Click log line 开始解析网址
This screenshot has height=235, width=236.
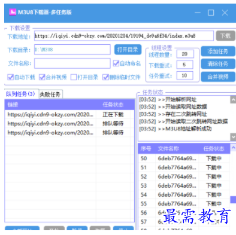coord(168,99)
